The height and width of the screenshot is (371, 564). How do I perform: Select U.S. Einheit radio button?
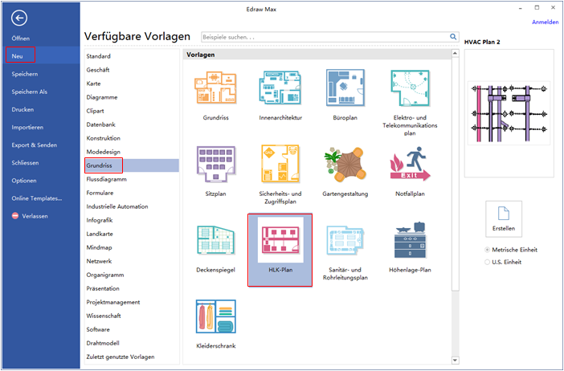tap(488, 262)
